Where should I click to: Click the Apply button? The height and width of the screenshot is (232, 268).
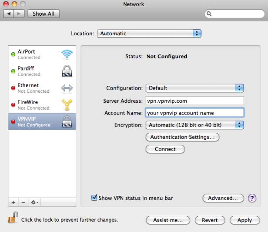click(245, 220)
